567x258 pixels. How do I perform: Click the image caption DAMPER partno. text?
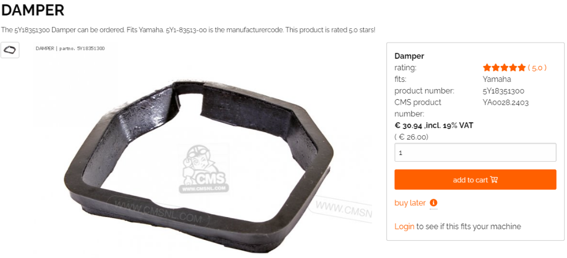click(x=70, y=48)
